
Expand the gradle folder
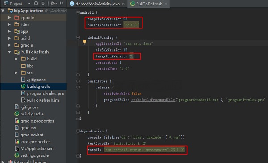pyautogui.click(x=9, y=45)
